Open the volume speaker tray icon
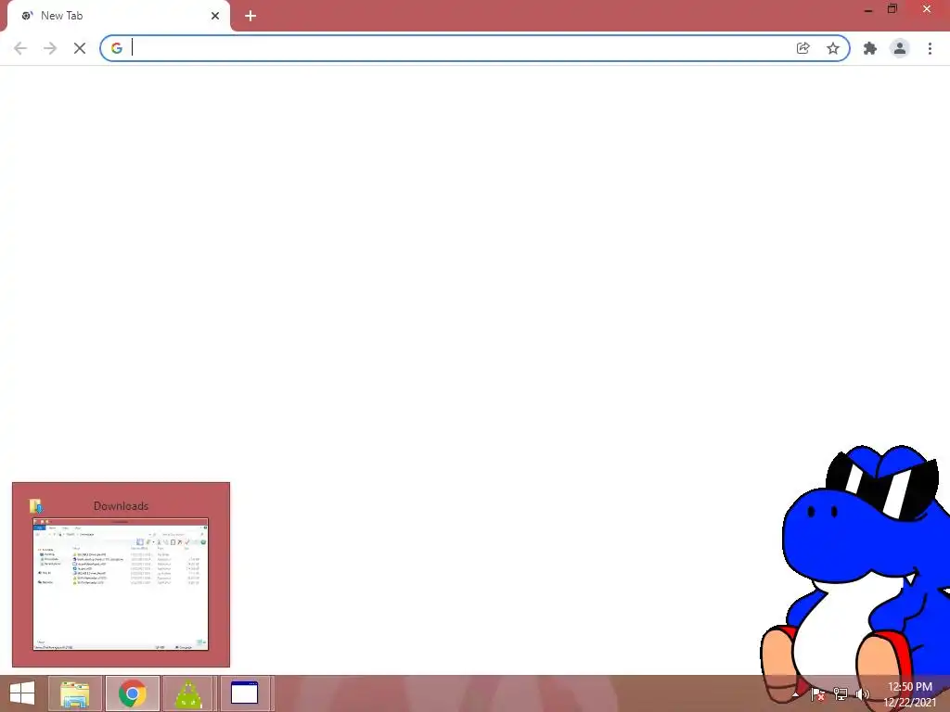This screenshot has height=712, width=950. point(862,694)
